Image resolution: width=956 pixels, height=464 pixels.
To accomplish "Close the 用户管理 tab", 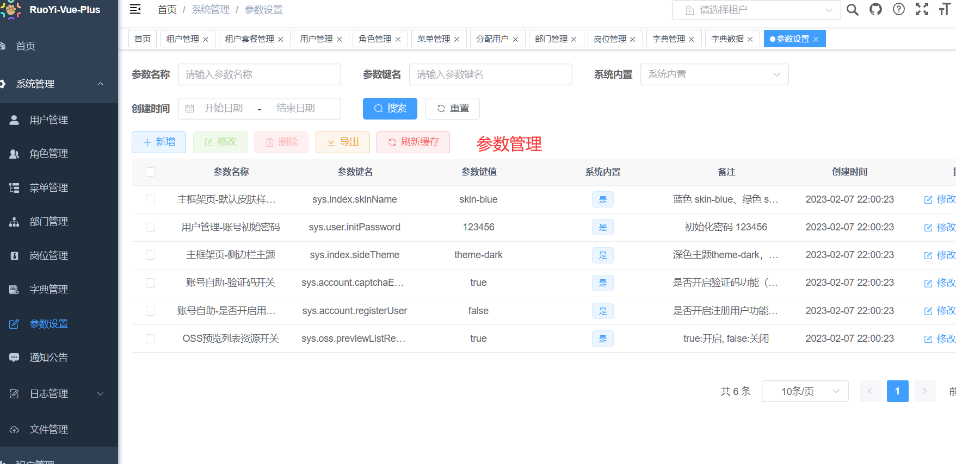I will click(339, 39).
